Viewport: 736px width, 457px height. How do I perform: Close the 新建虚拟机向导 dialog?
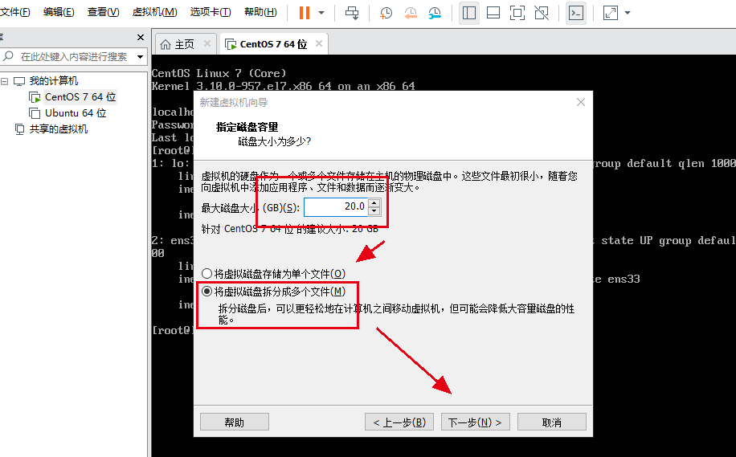(x=581, y=102)
